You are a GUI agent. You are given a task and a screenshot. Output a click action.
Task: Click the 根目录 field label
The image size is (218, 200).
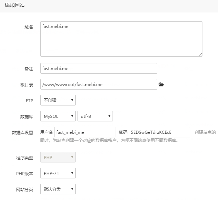27,85
